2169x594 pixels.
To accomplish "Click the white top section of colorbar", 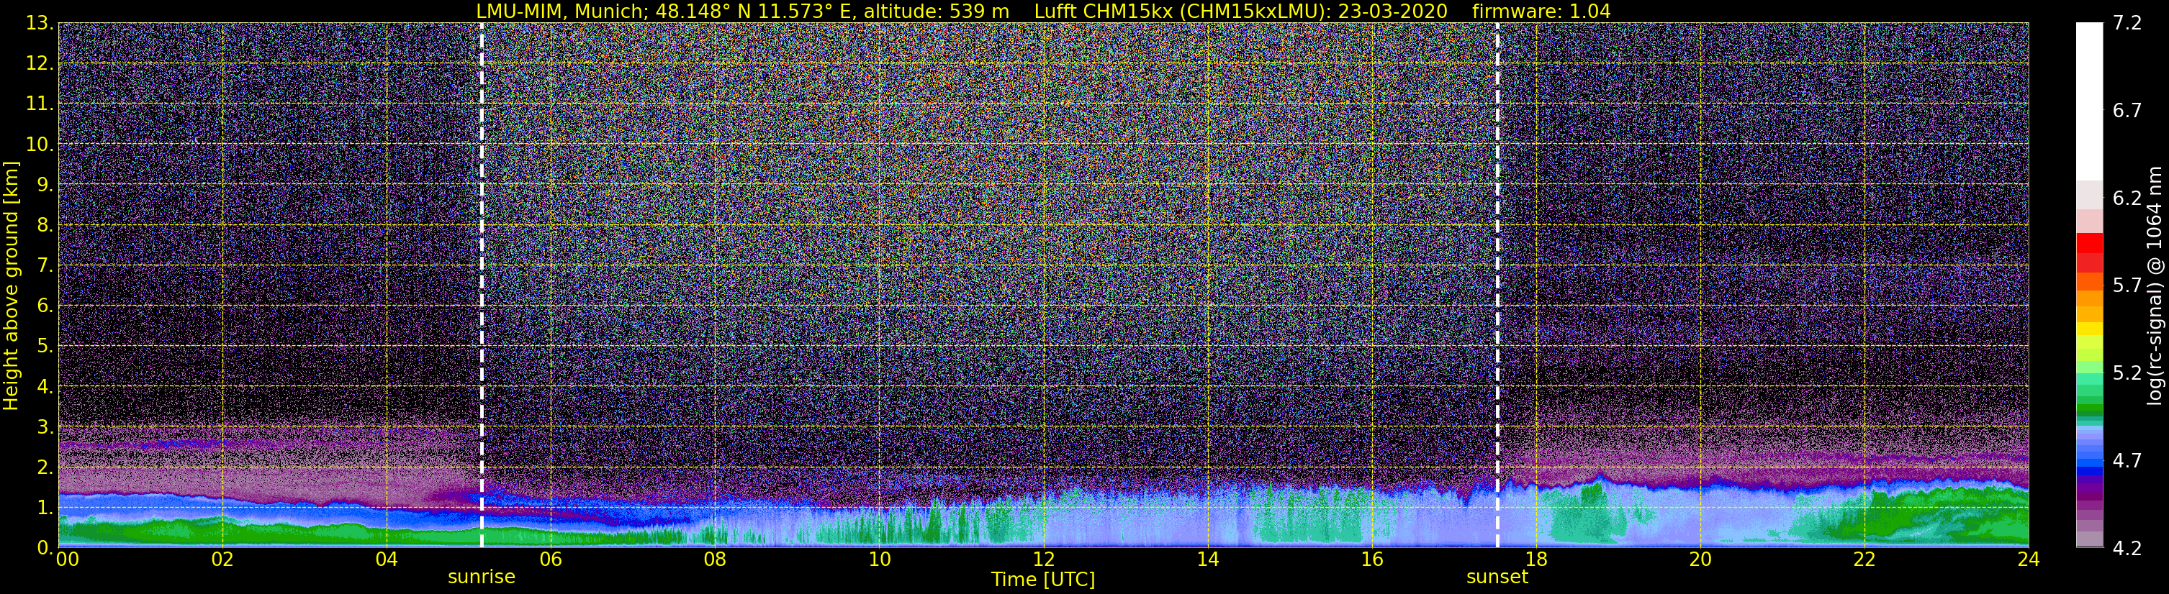I will (x=2089, y=101).
